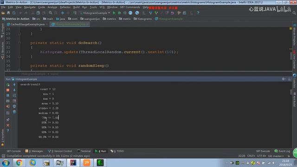Click the Find magnifier icon in the toolbar
The image size is (297, 167).
coord(51,13)
